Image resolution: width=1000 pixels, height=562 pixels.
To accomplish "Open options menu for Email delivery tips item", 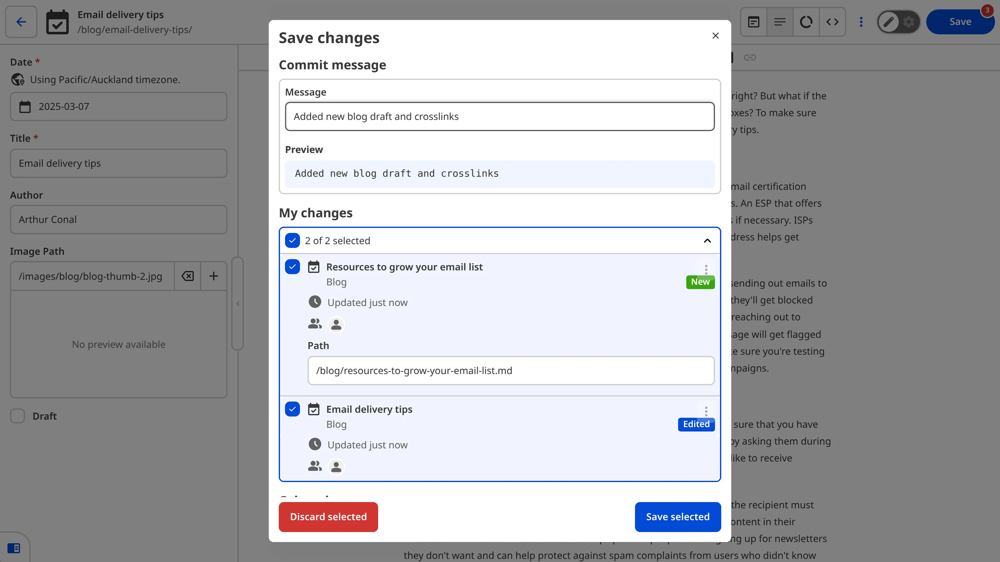I will point(706,411).
